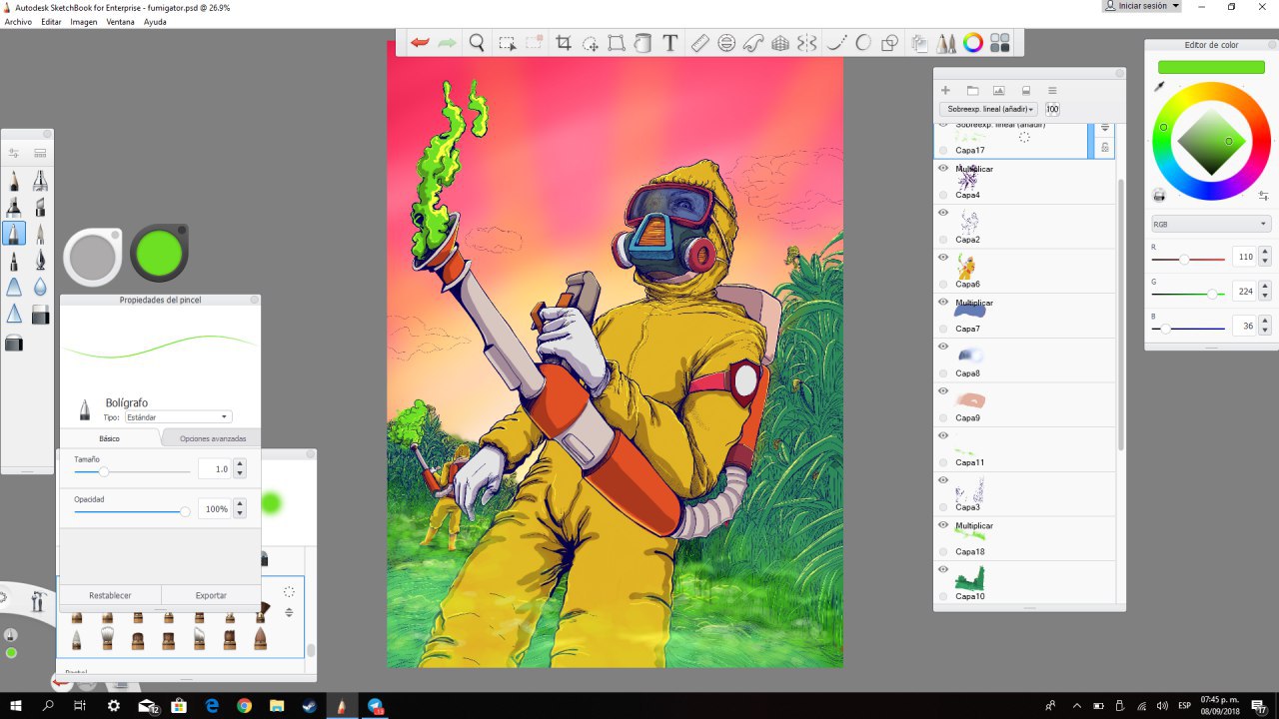Click the green color puck
The height and width of the screenshot is (719, 1279).
point(158,254)
